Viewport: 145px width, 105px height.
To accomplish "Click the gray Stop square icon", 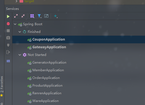I will click(8, 31).
